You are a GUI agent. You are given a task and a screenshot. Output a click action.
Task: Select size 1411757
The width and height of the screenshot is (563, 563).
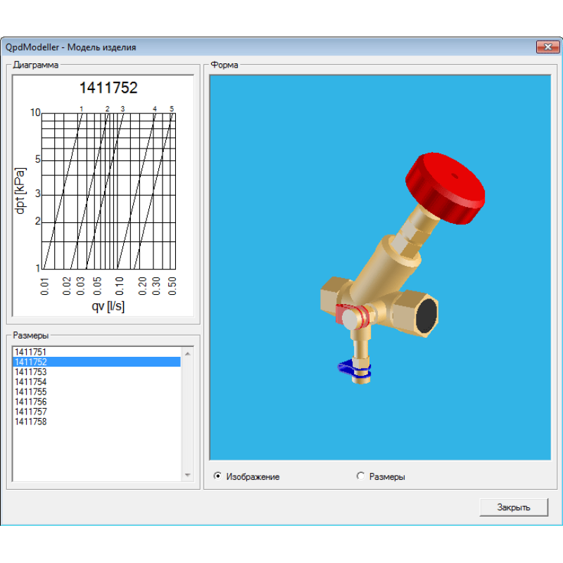pos(31,412)
